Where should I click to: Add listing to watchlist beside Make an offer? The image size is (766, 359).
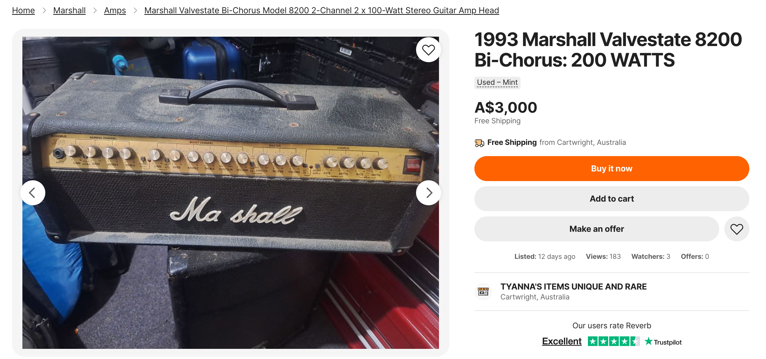pos(736,229)
